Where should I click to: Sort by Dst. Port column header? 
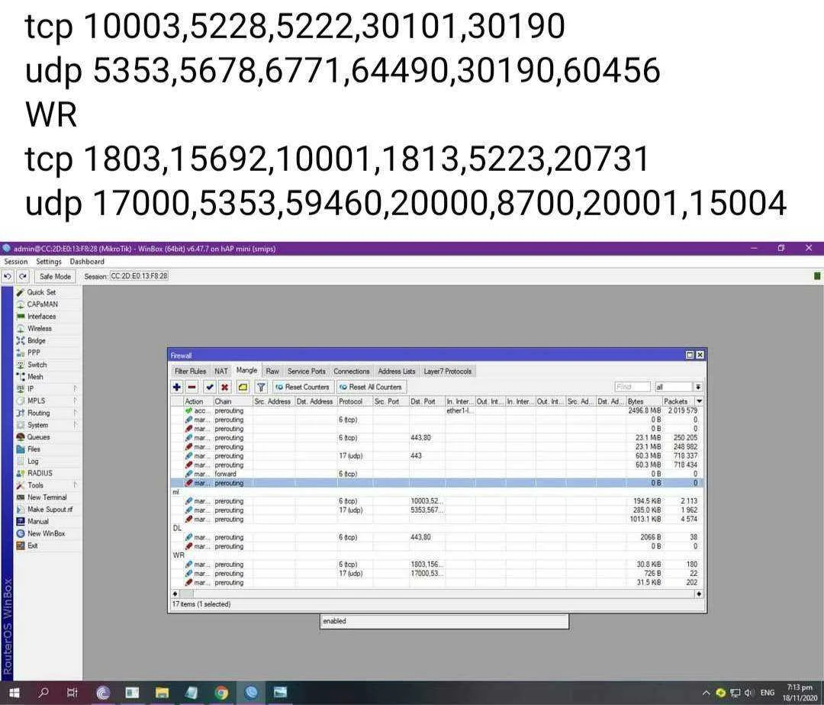coord(426,401)
